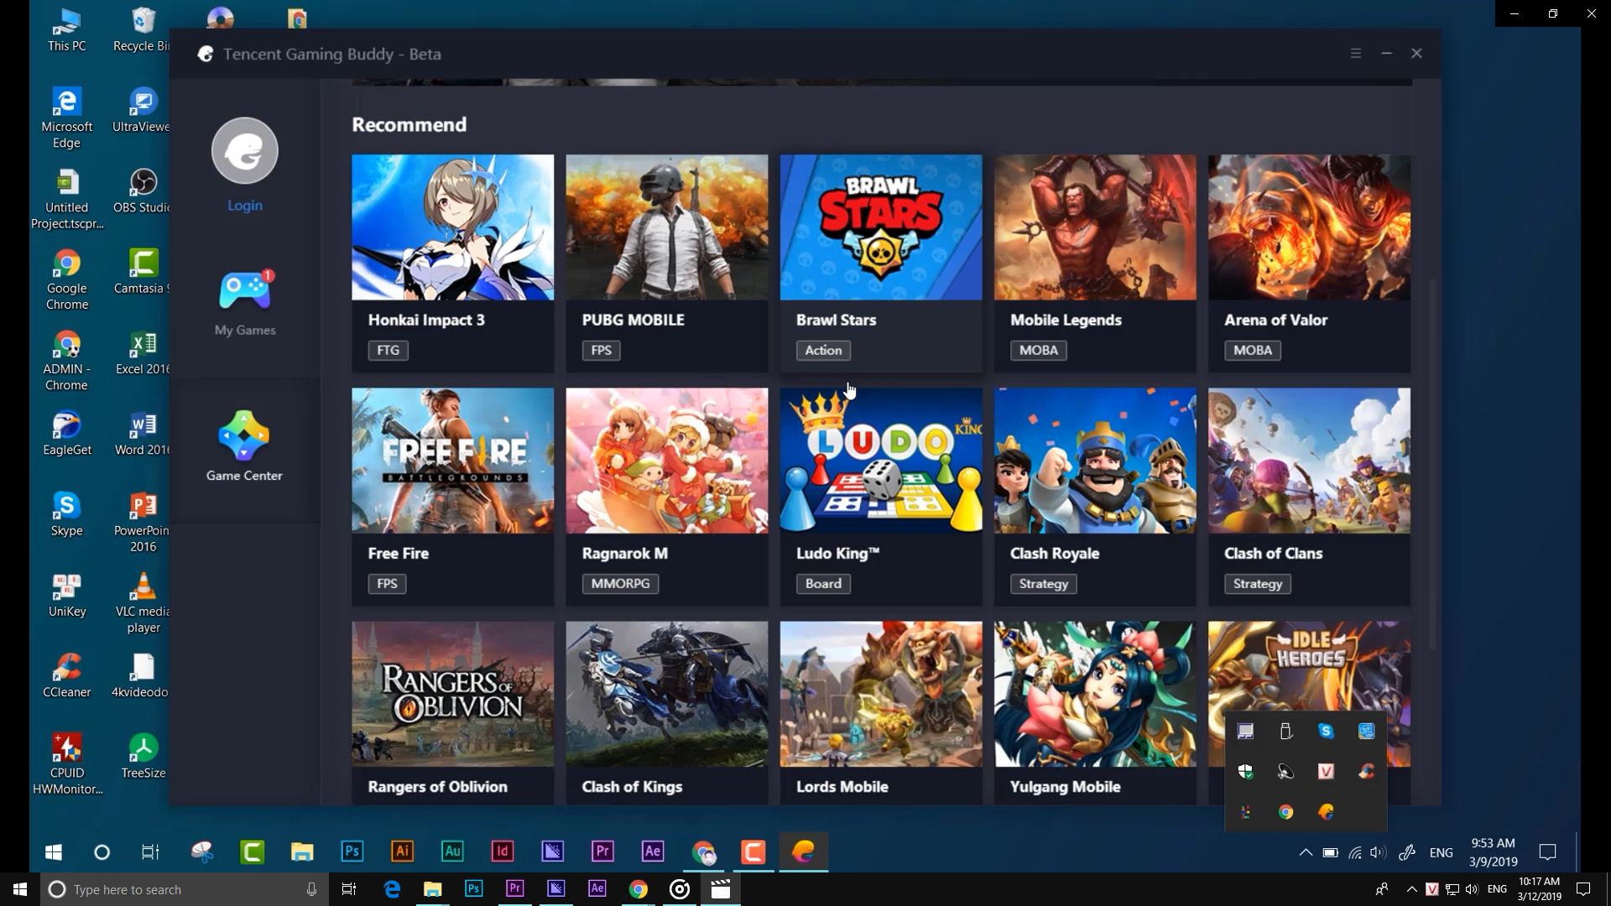The width and height of the screenshot is (1611, 906).
Task: Click the ENG language indicator in inner tray
Action: click(1441, 852)
